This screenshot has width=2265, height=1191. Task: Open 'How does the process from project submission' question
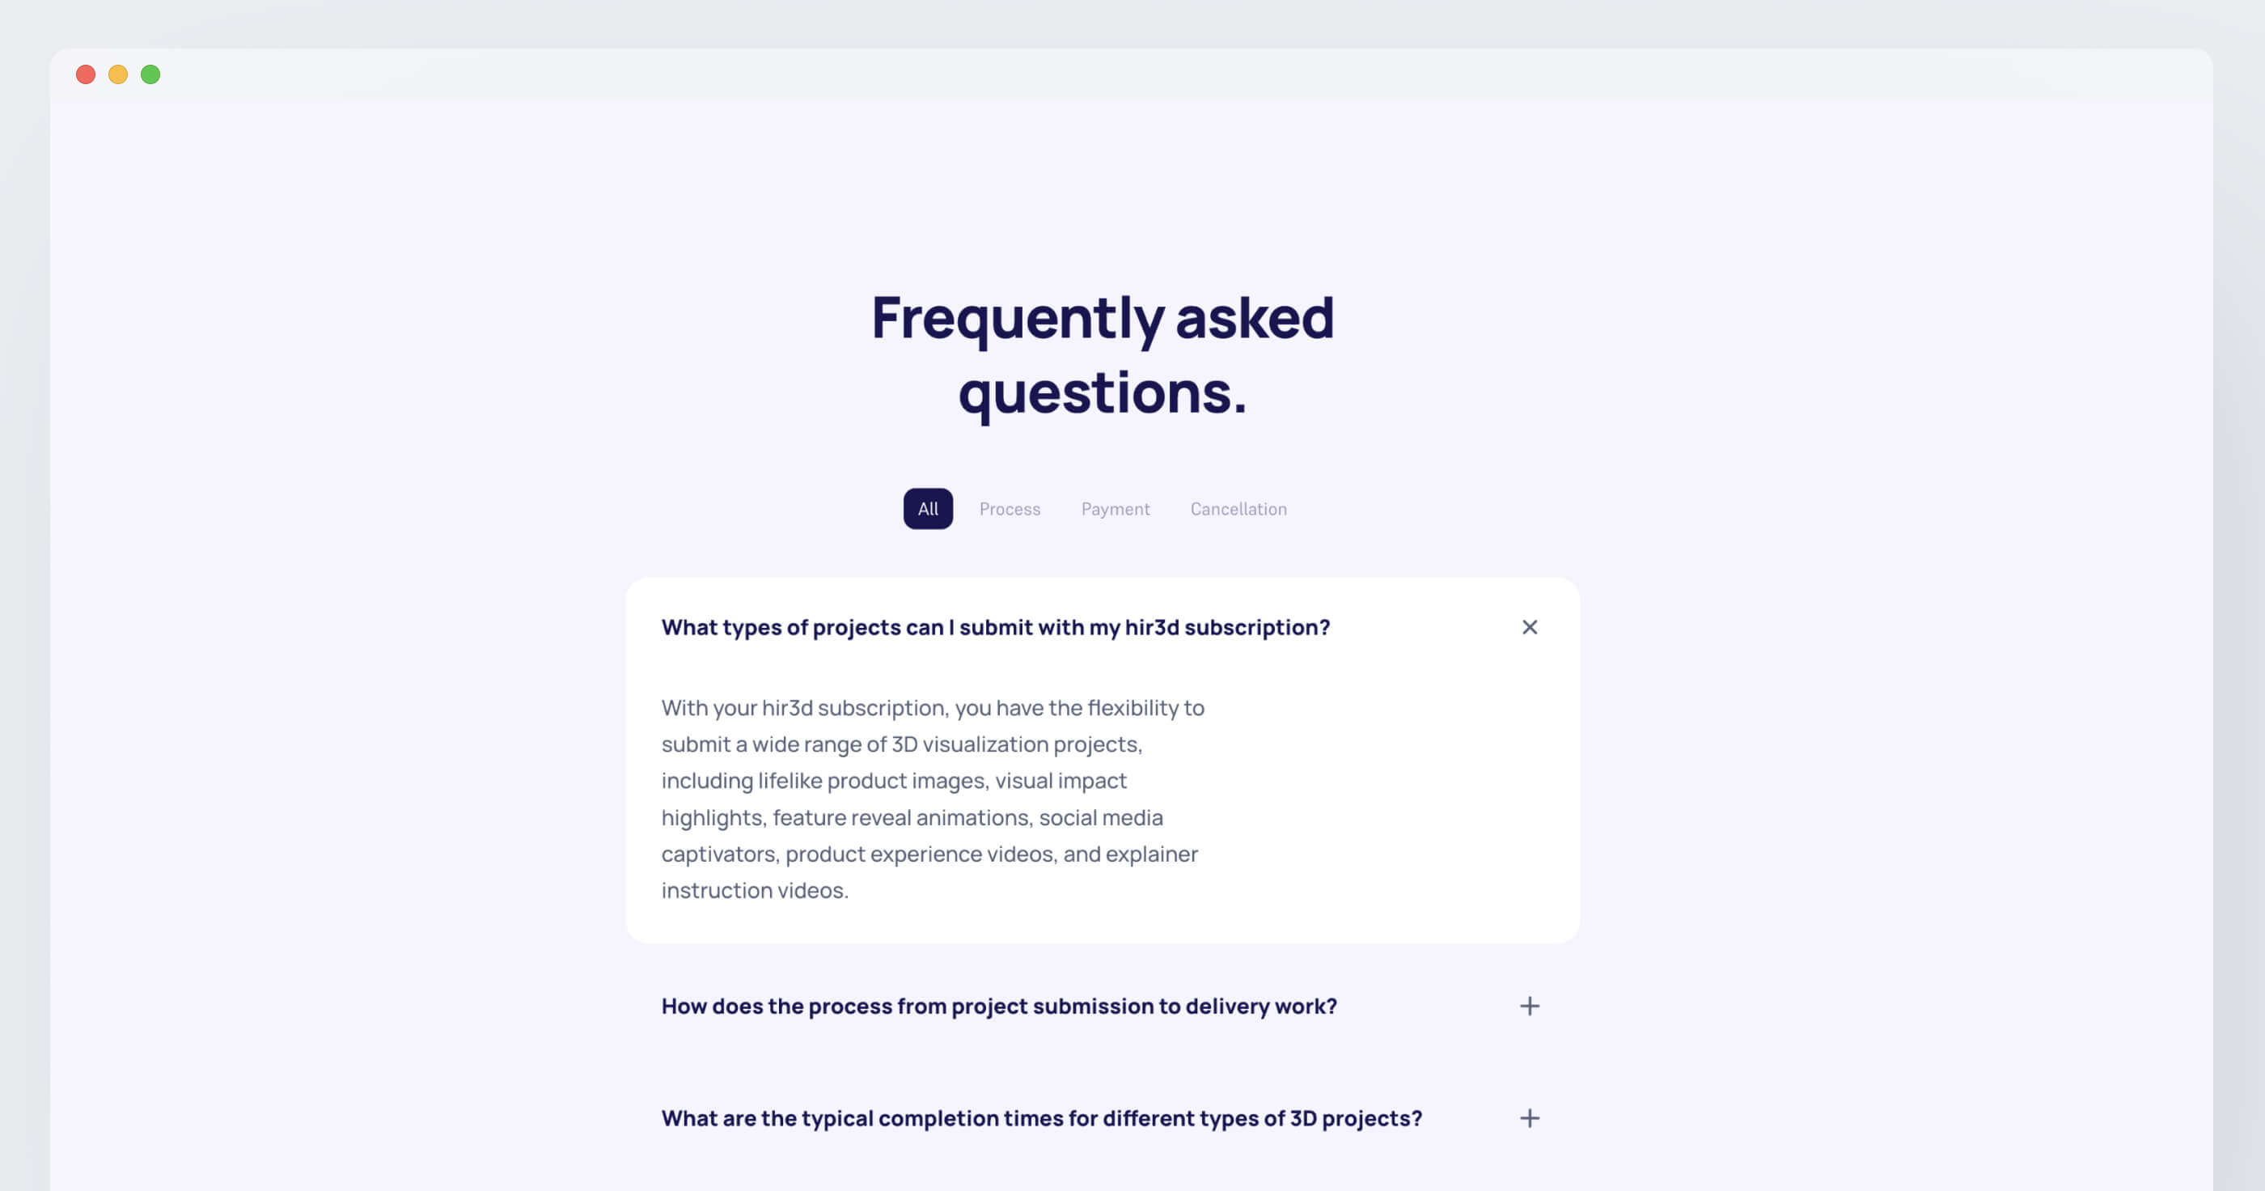(x=999, y=1007)
